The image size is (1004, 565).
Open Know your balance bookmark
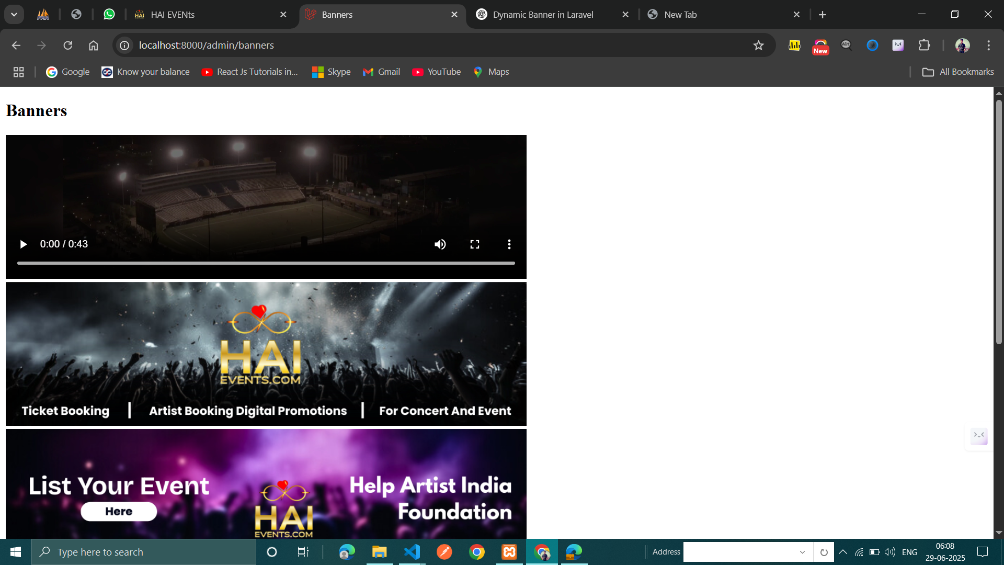click(145, 72)
